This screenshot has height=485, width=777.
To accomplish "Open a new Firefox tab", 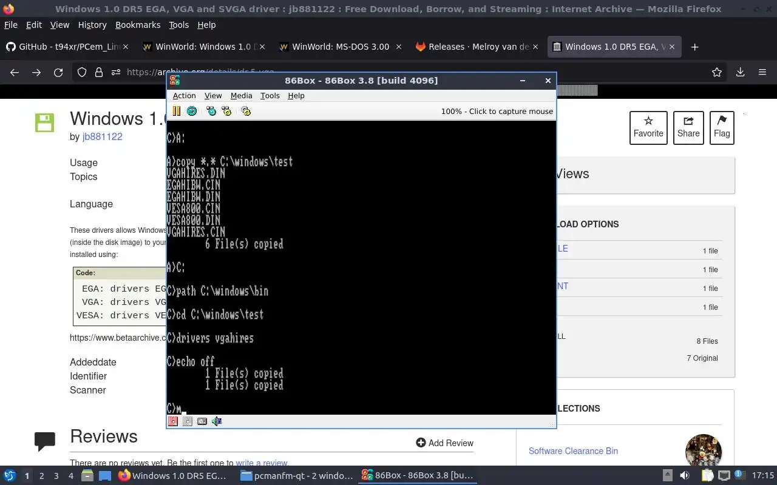I will tap(695, 47).
